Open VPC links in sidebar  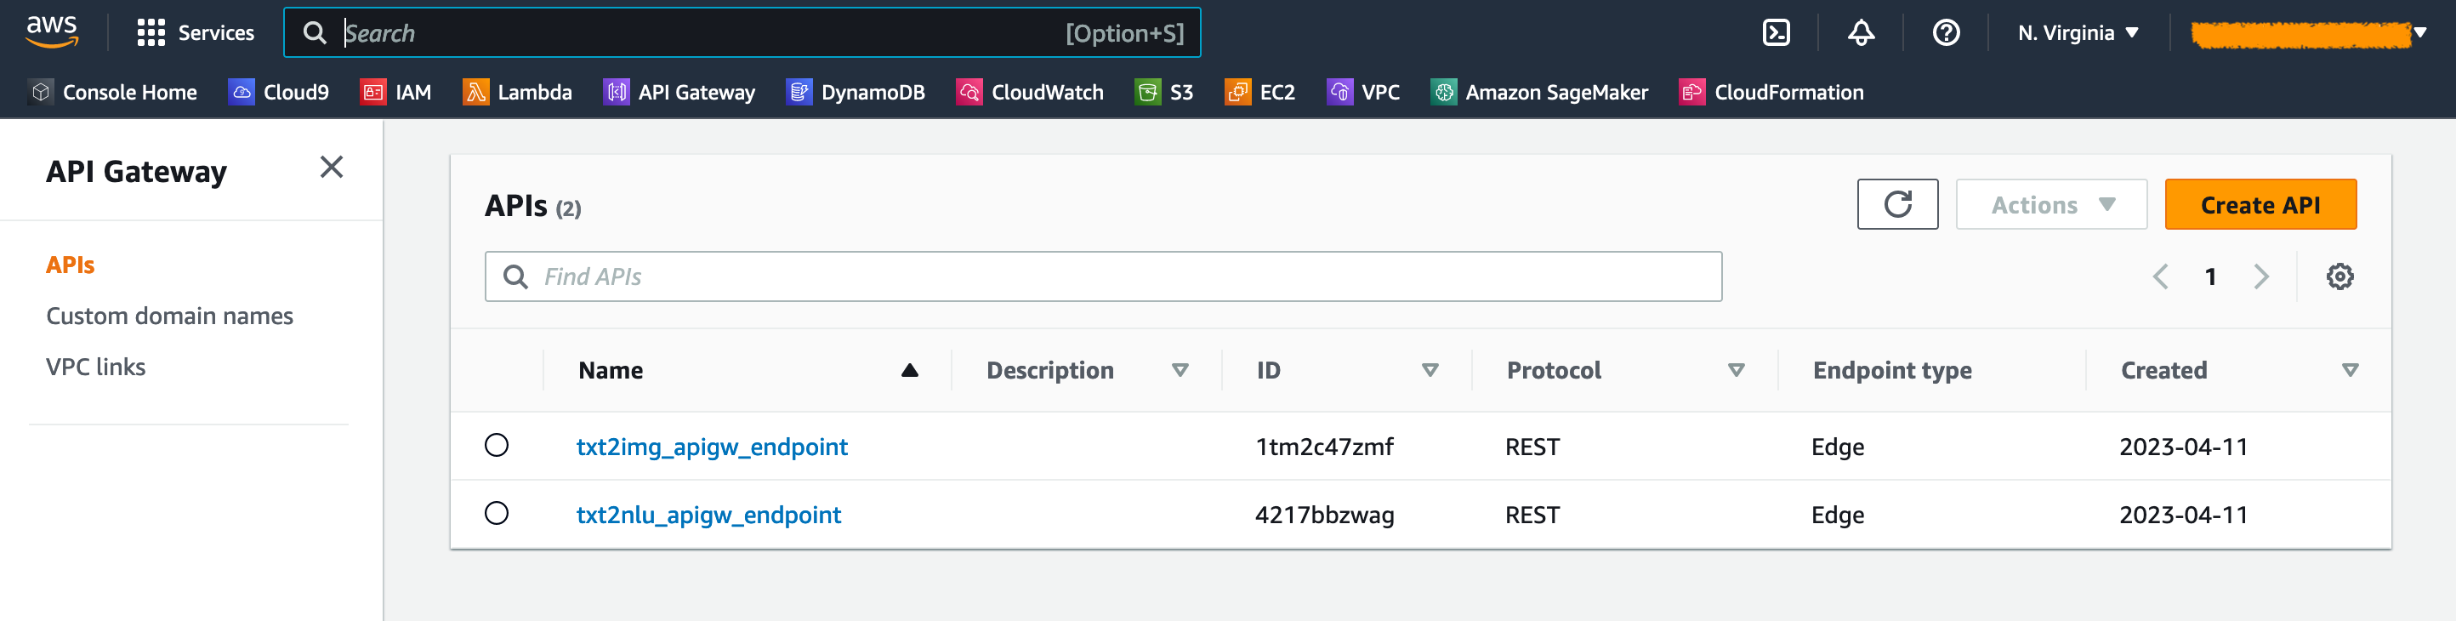tap(95, 367)
